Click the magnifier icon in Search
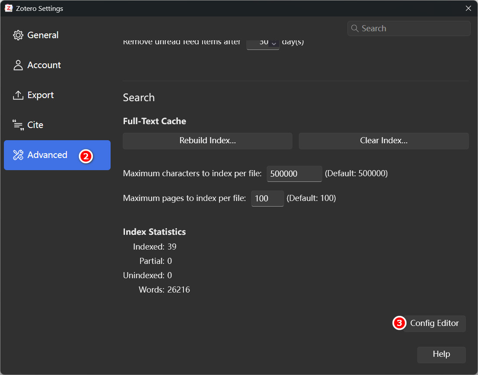Viewport: 478px width, 375px height. 354,28
